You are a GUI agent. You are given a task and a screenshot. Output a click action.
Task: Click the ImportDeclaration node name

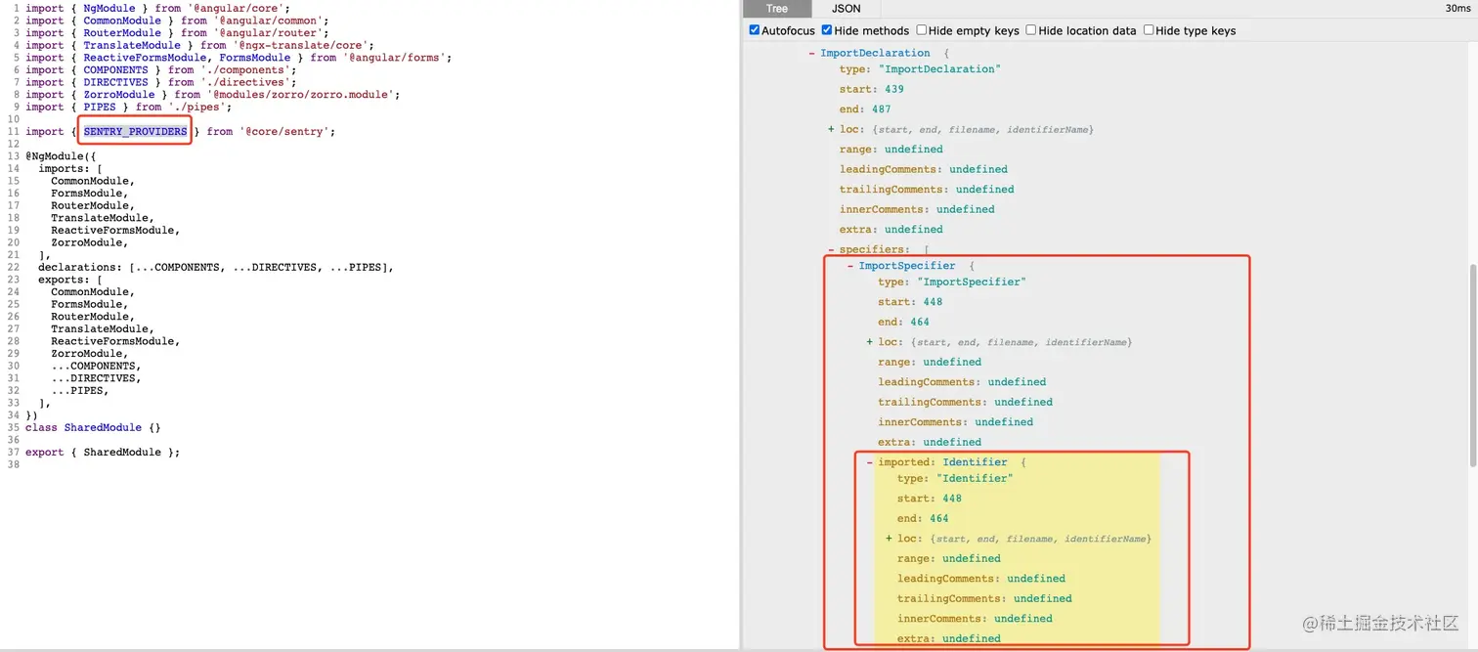click(875, 53)
